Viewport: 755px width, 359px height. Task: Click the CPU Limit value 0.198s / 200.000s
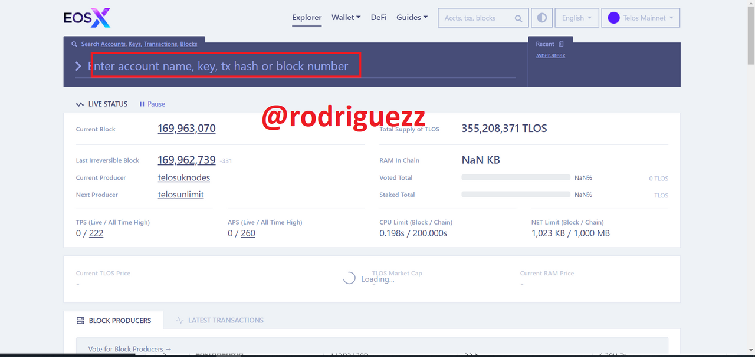(x=413, y=233)
